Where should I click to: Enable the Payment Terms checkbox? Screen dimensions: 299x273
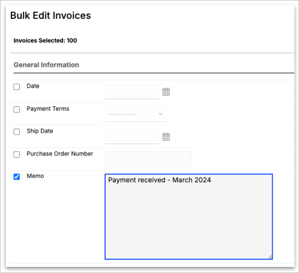point(17,109)
